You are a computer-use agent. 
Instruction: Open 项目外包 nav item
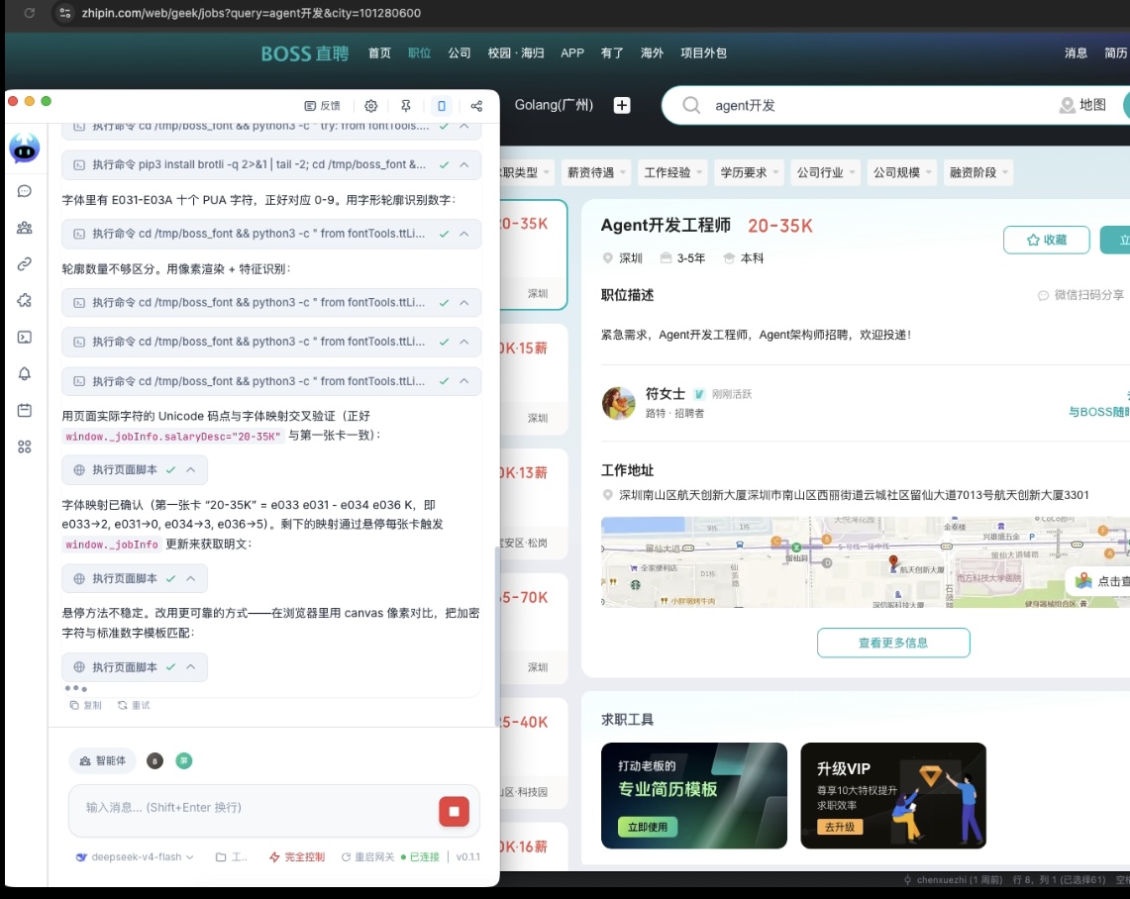click(703, 52)
